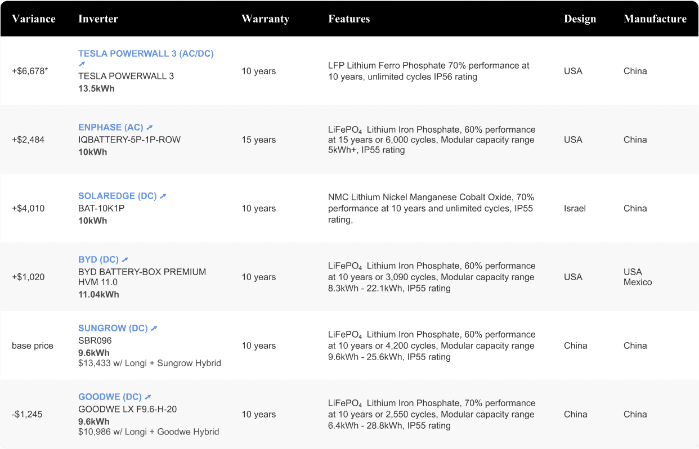Open the ENPHASE (AC) link
Image resolution: width=699 pixels, height=449 pixels.
(111, 128)
